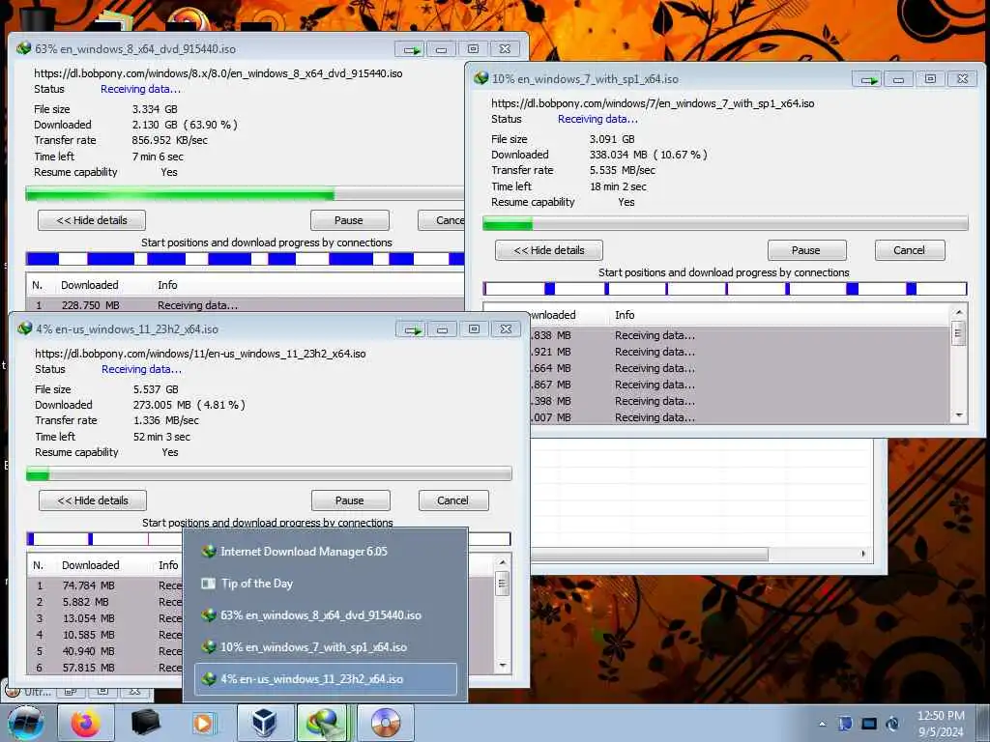Click the flag Action Center tray icon
The height and width of the screenshot is (742, 990).
(845, 724)
